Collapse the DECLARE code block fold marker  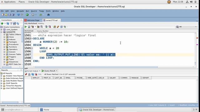coord(32,39)
